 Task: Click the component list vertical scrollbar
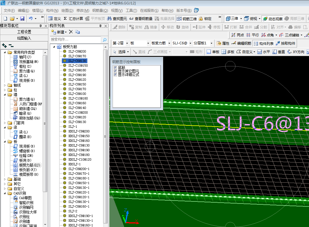[106, 136]
